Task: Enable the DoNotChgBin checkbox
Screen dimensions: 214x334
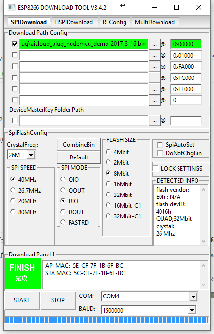Action: (x=160, y=153)
